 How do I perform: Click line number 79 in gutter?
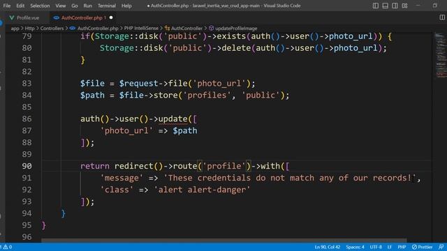[x=27, y=36]
